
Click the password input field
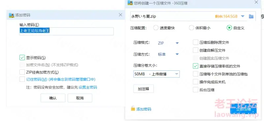(x=66, y=31)
